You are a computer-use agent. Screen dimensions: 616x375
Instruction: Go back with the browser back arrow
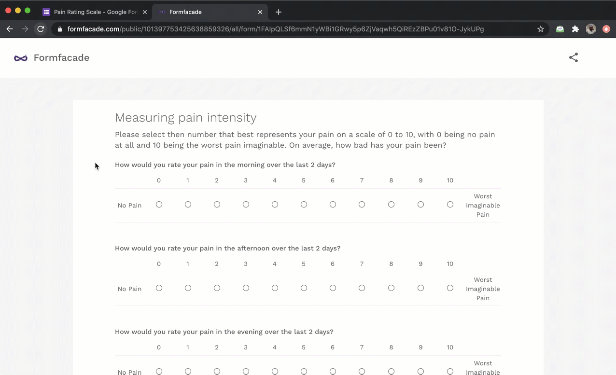[x=10, y=29]
